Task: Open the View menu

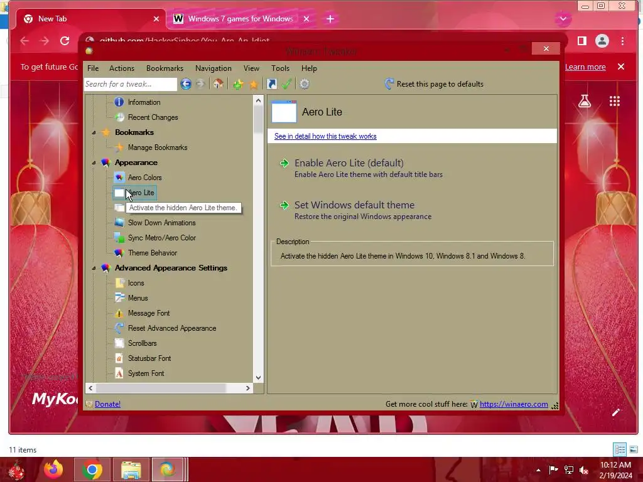Action: click(251, 68)
